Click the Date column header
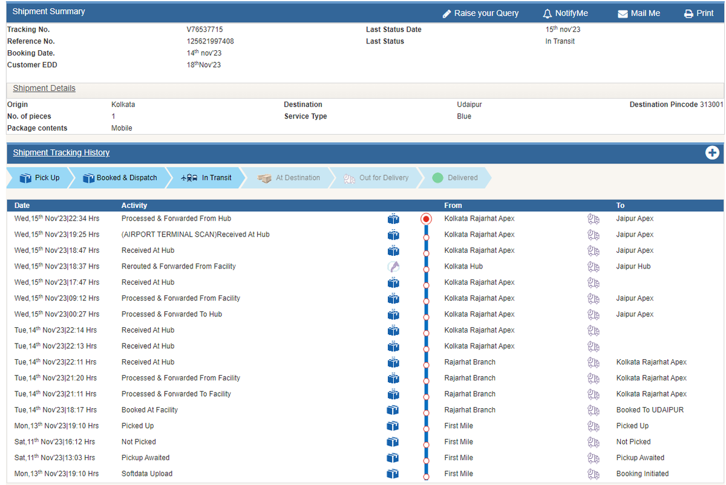This screenshot has height=485, width=726. 22,206
